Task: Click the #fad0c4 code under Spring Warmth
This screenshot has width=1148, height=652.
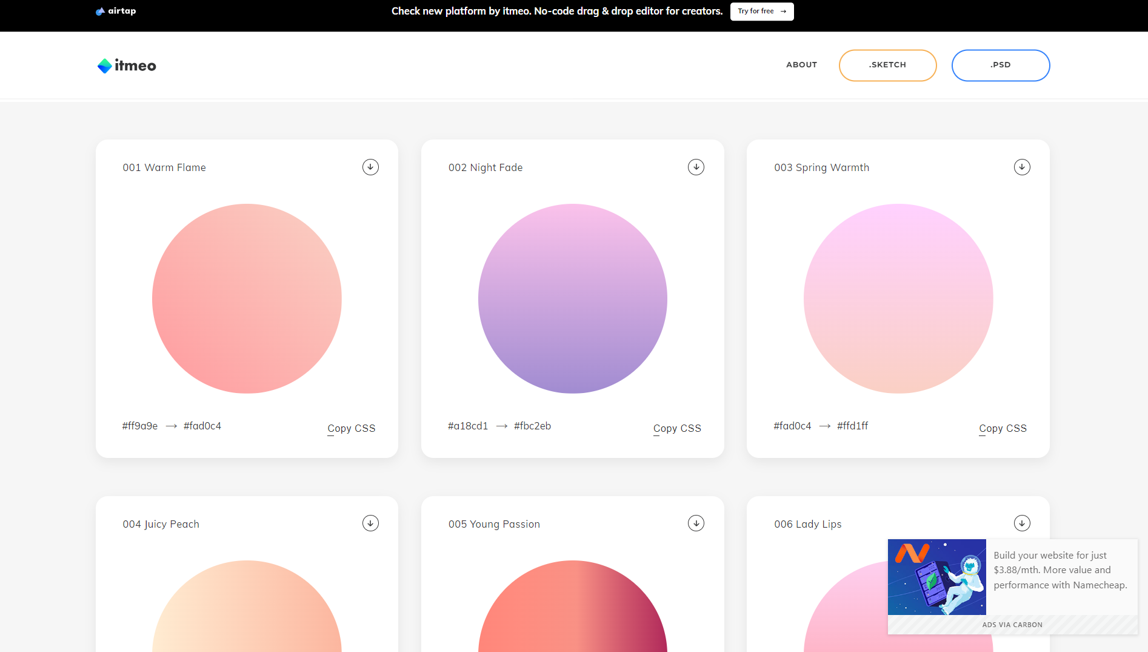Action: coord(792,426)
